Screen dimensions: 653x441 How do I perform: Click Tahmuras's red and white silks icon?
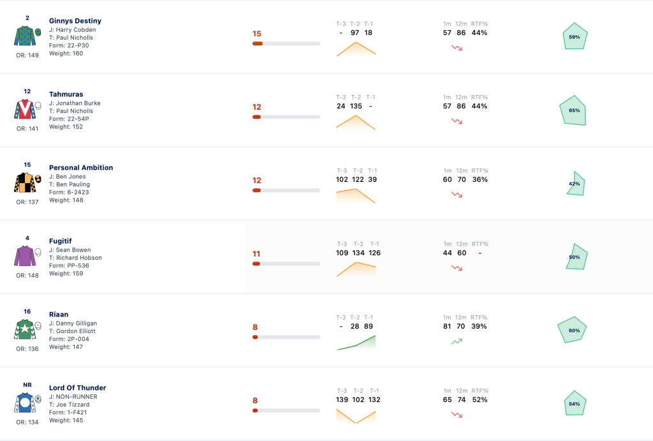[27, 108]
